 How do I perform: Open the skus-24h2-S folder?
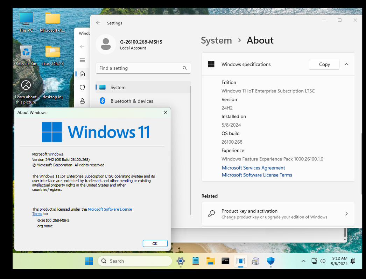[x=52, y=55]
